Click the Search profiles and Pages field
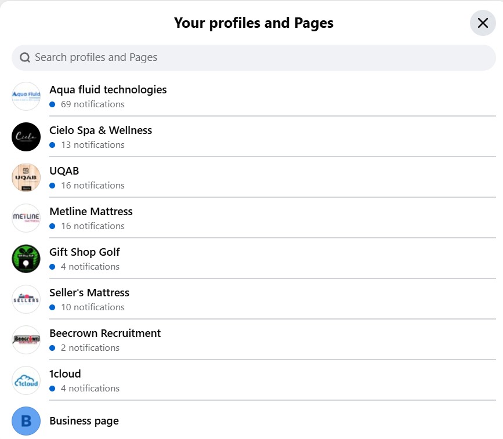The height and width of the screenshot is (439, 503). pyautogui.click(x=254, y=57)
